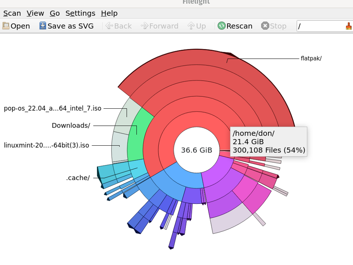Save the chart as SVG
353x265 pixels.
[66, 26]
